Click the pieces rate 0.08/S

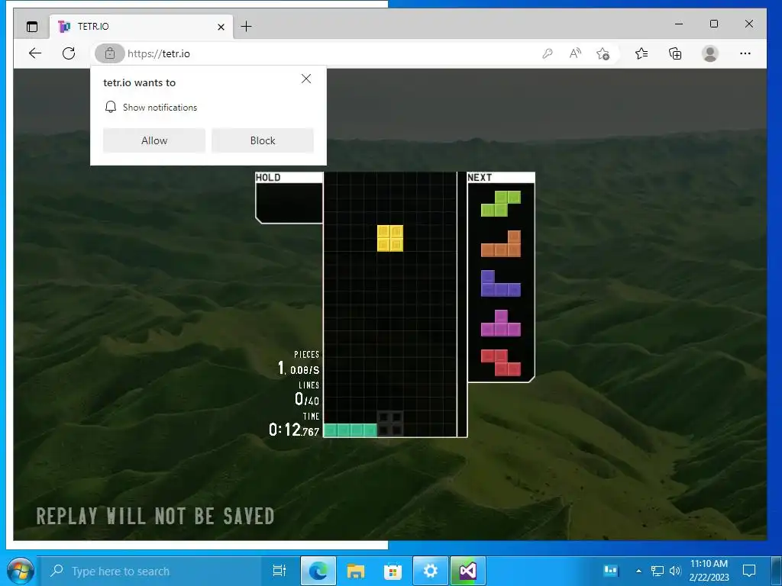coord(305,370)
